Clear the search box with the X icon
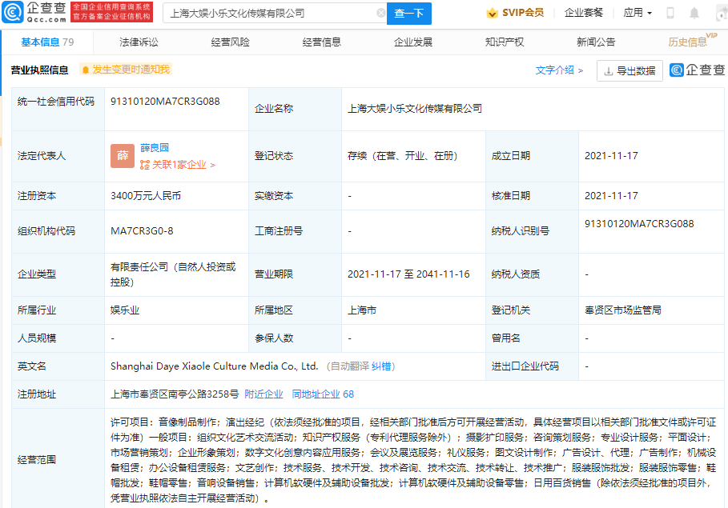The image size is (728, 508). 380,13
